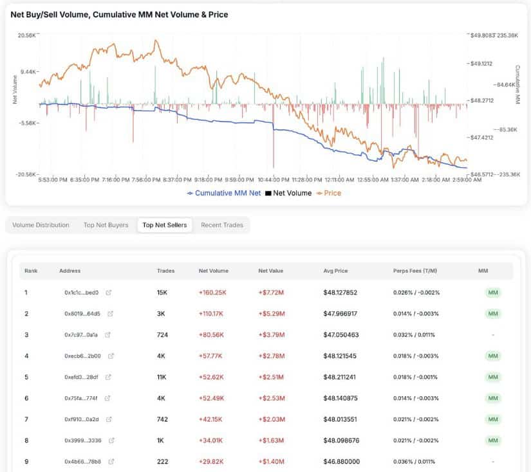This screenshot has height=472, width=531.
Task: Sort table by Trades column header
Action: click(165, 271)
